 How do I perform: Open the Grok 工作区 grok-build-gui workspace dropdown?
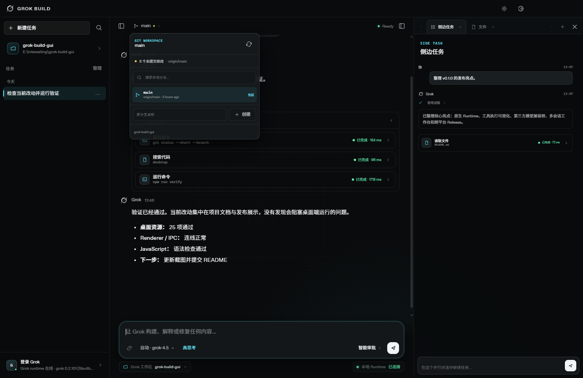click(155, 367)
